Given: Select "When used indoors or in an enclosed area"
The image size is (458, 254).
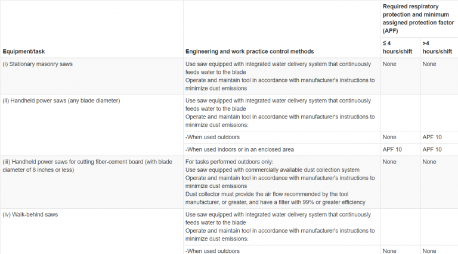Looking at the screenshot, I should (x=240, y=149).
